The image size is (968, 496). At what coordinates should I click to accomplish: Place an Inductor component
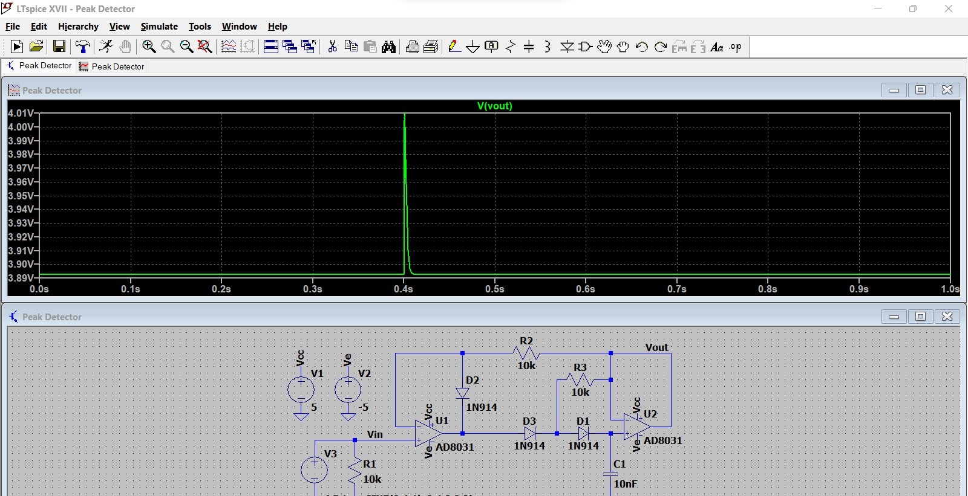[x=548, y=47]
